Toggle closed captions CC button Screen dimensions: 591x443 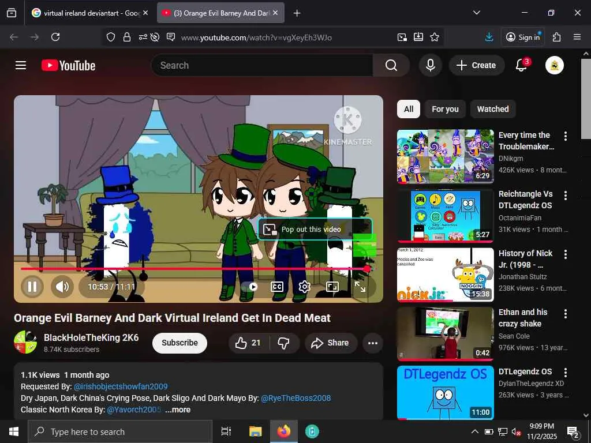click(277, 287)
